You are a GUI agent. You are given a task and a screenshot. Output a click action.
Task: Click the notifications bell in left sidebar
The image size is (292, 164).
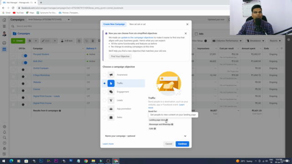5,132
